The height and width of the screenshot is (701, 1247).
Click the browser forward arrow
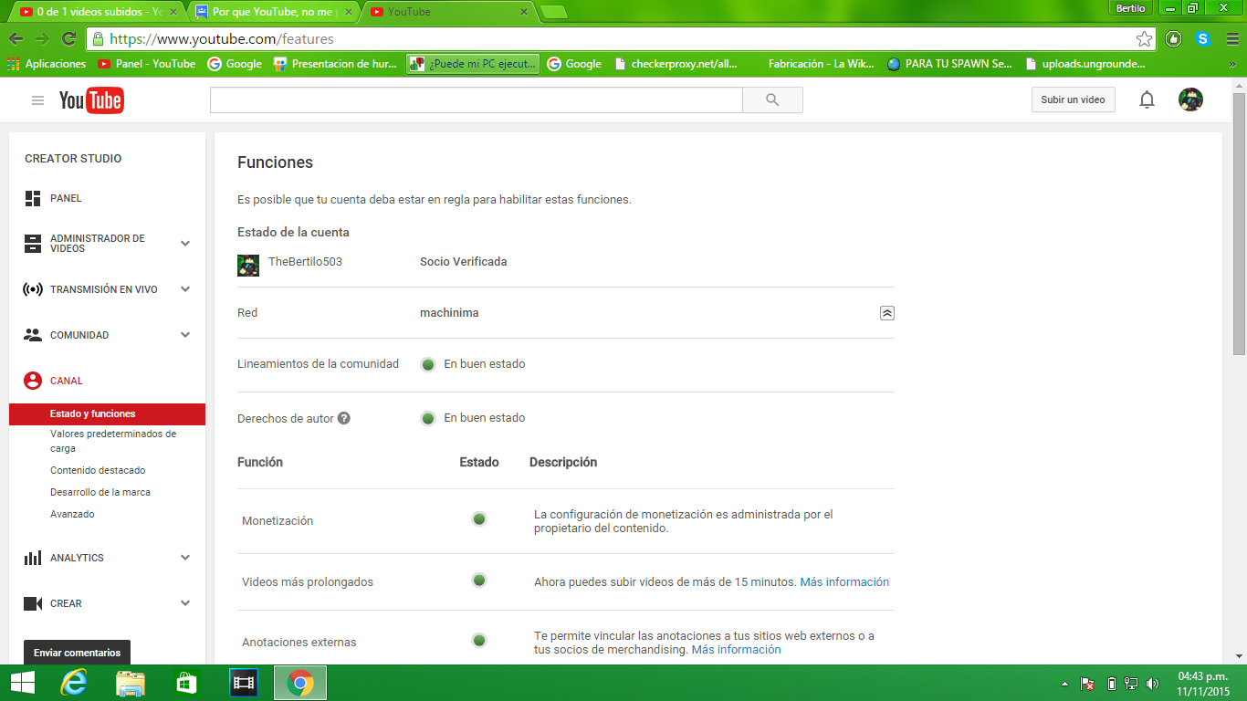click(x=42, y=39)
